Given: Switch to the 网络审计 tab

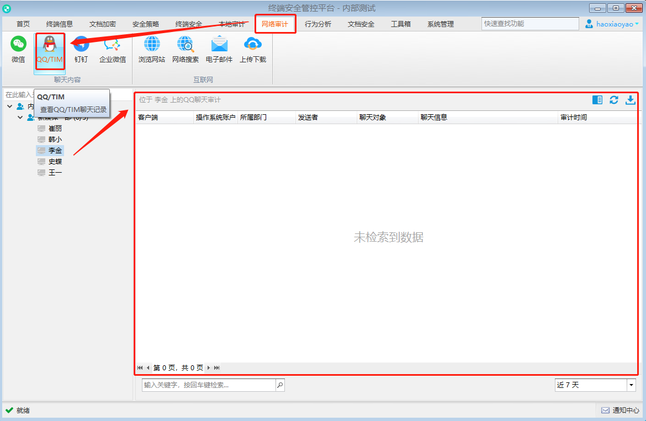Looking at the screenshot, I should point(275,24).
